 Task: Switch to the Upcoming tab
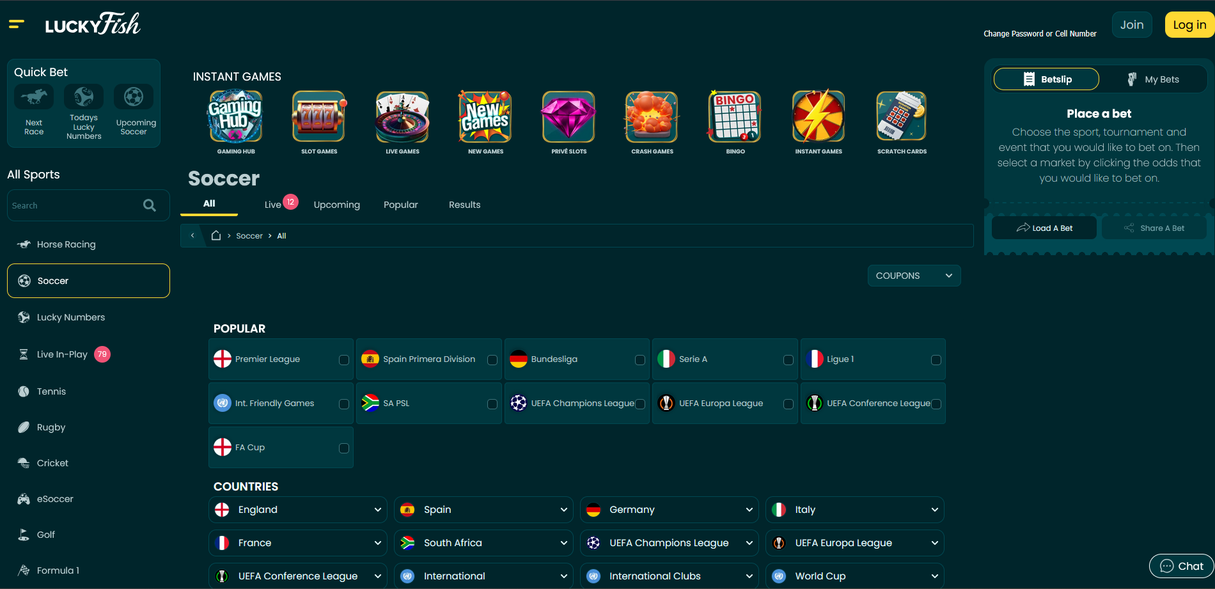coord(336,205)
